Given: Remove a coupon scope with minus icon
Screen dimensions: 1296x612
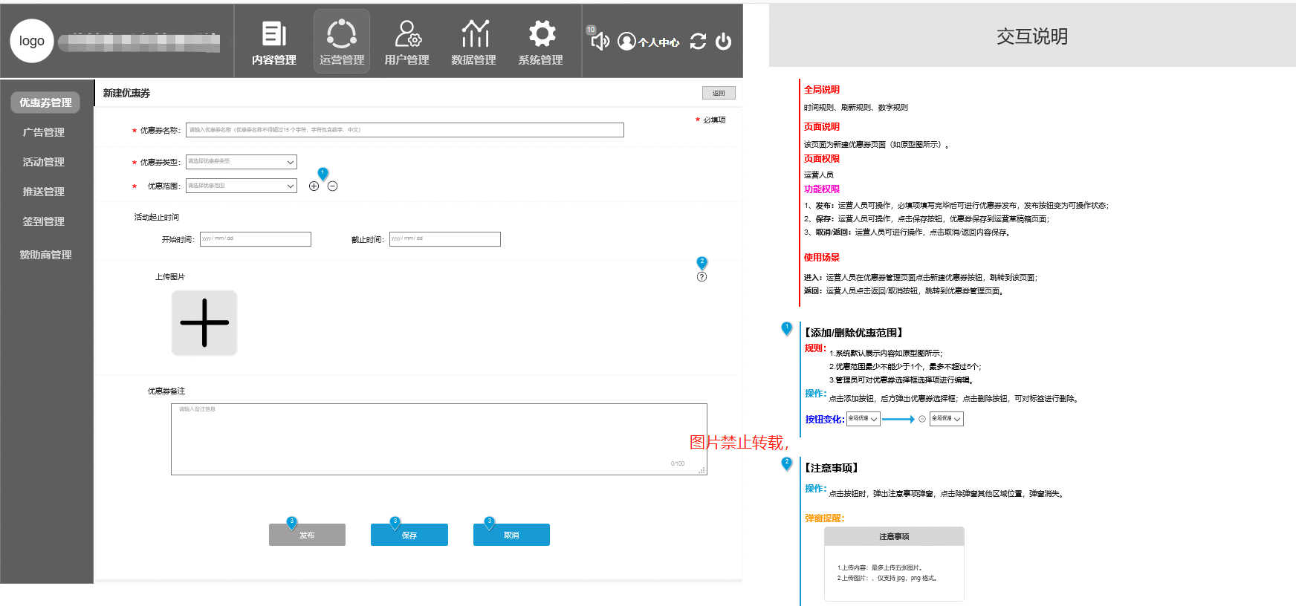Looking at the screenshot, I should click(x=333, y=186).
